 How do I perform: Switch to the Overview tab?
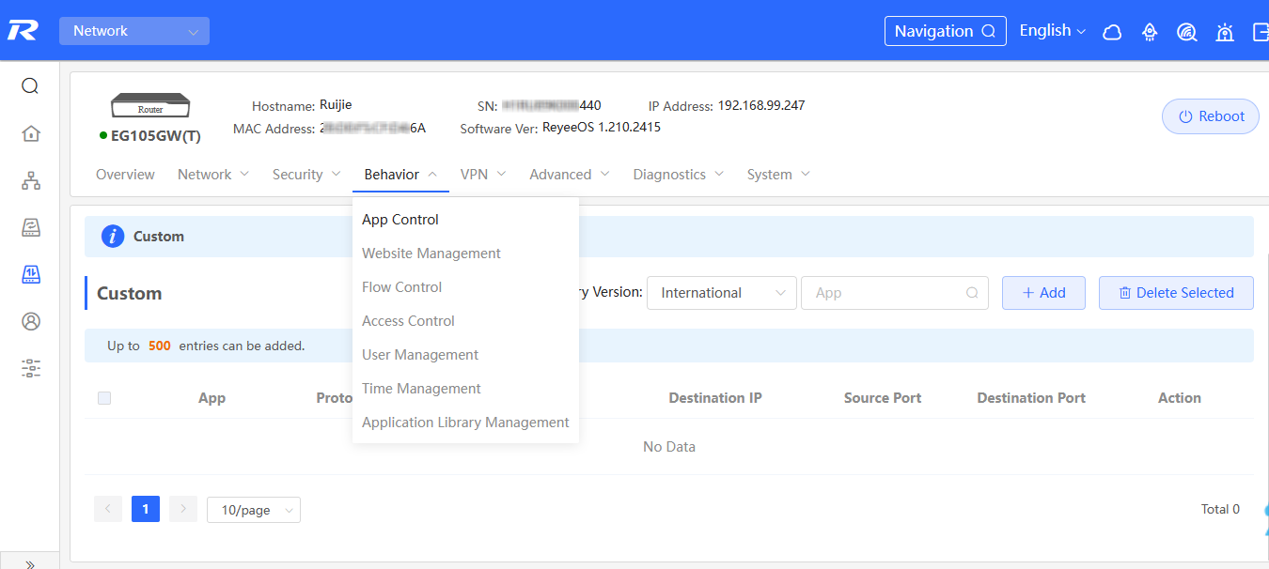(x=125, y=175)
